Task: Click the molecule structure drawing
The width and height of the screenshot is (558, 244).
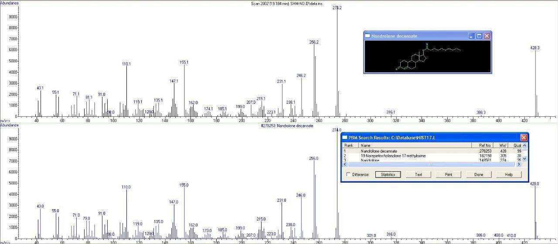Action: click(x=428, y=57)
